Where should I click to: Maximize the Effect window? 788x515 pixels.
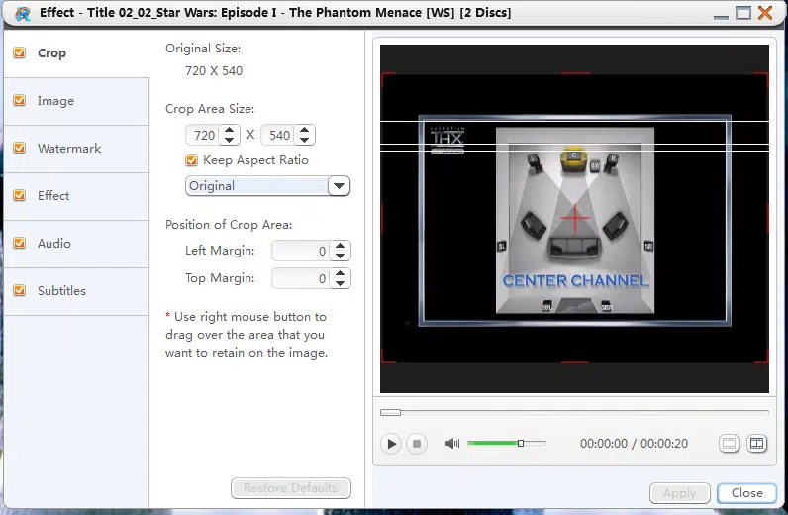pos(742,13)
